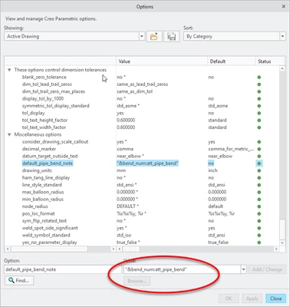Click the Value column header
This screenshot has width=290, height=307.
click(x=162, y=61)
